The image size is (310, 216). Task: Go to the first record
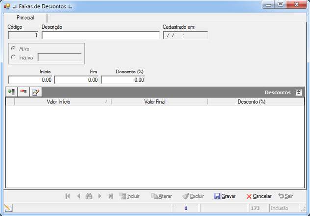tap(68, 196)
